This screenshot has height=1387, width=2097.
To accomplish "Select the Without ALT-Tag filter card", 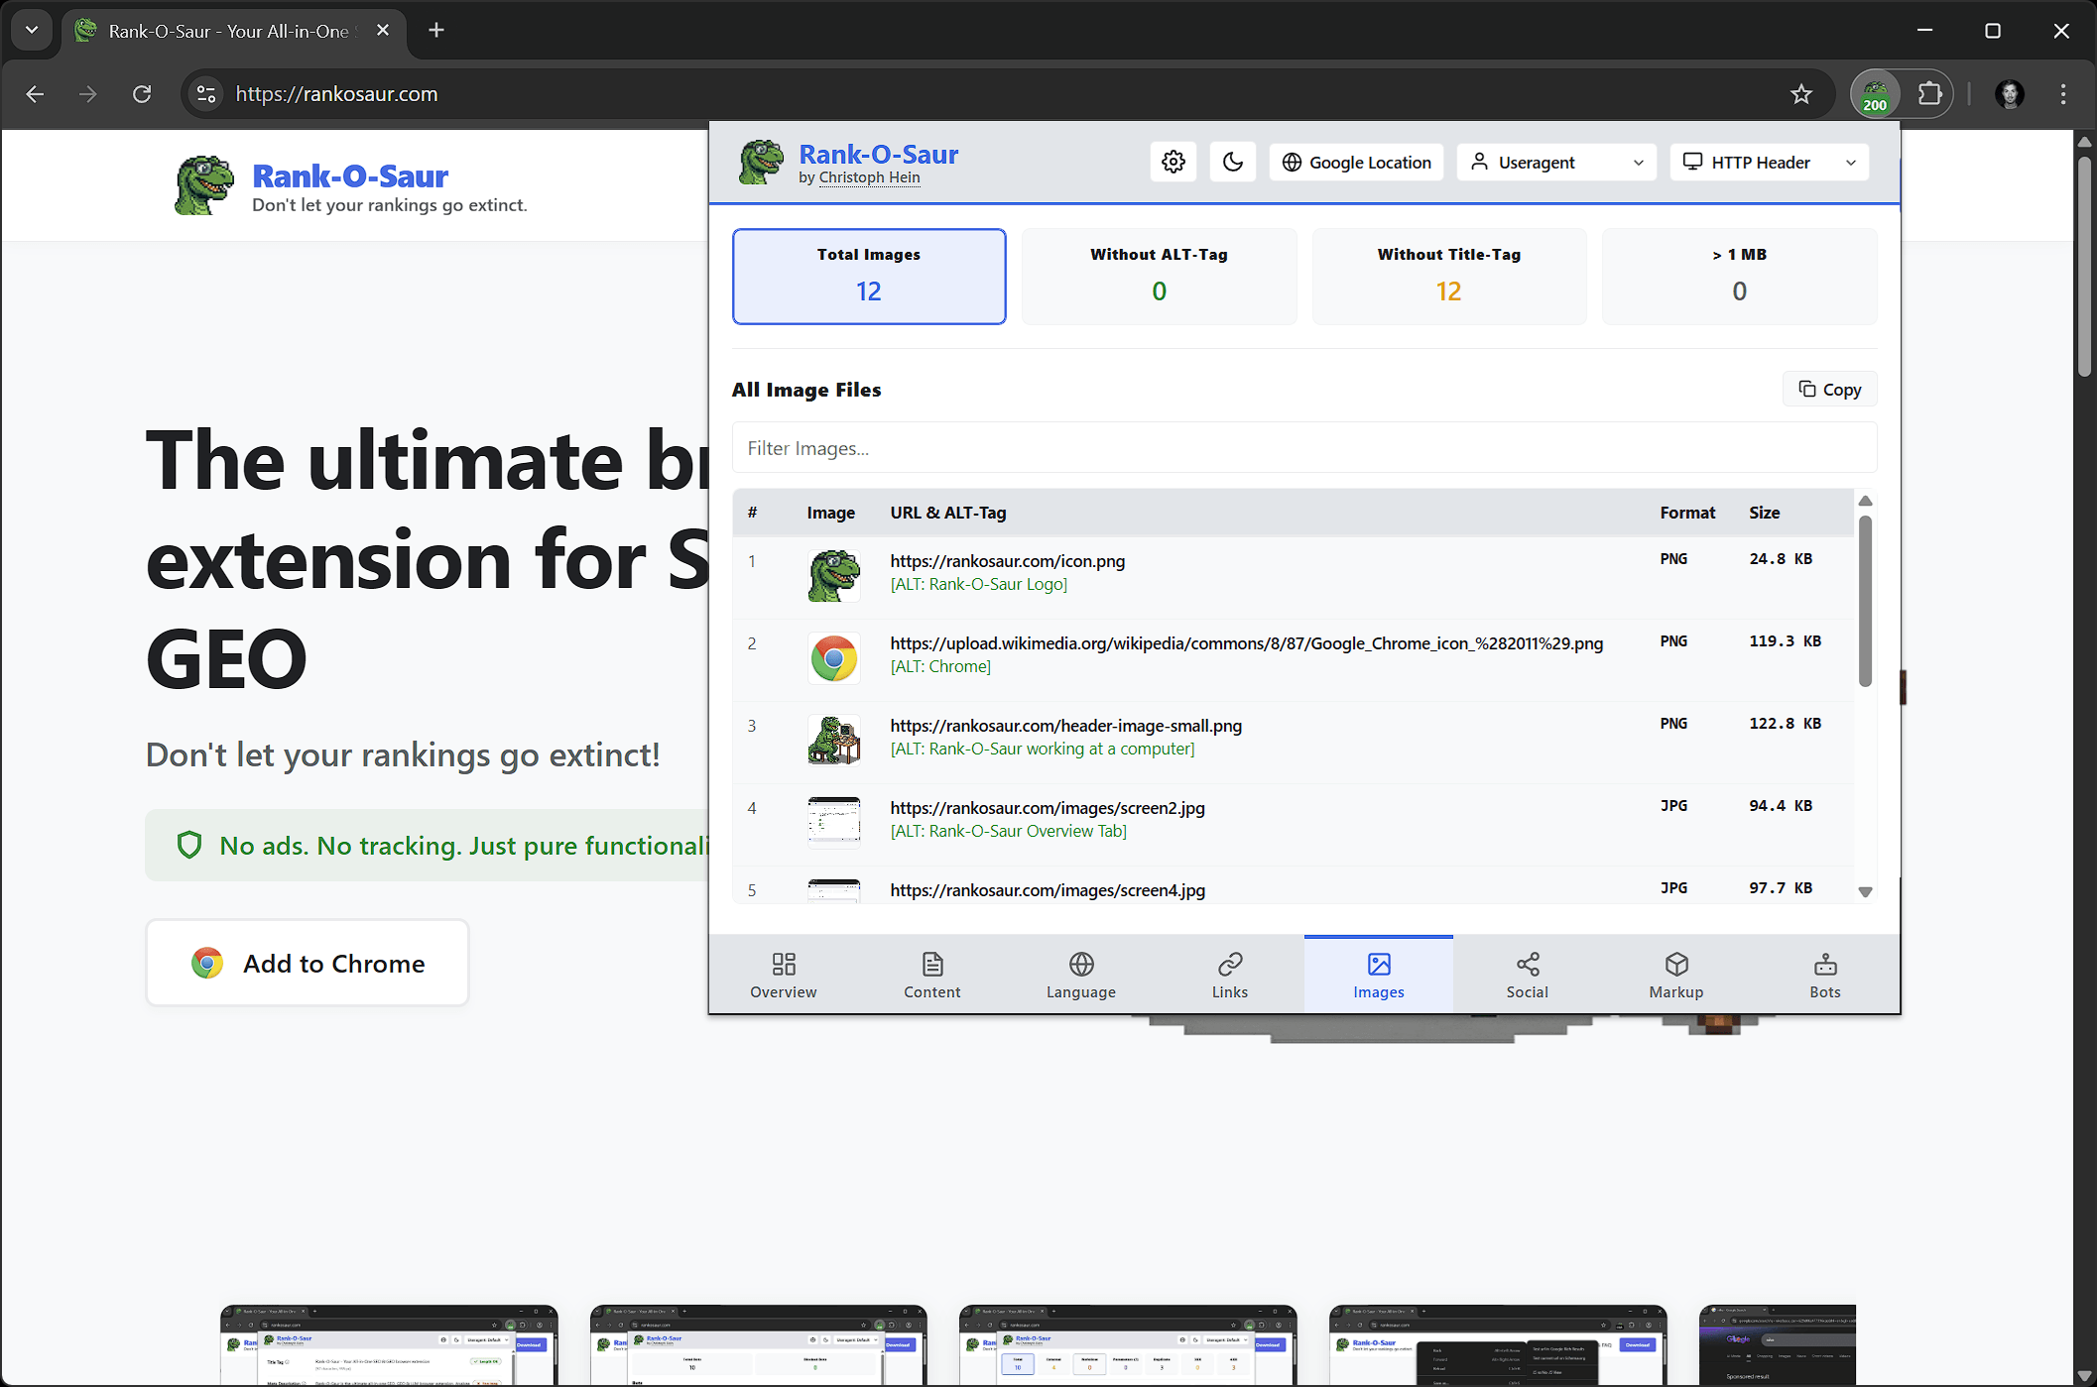I will [1159, 277].
